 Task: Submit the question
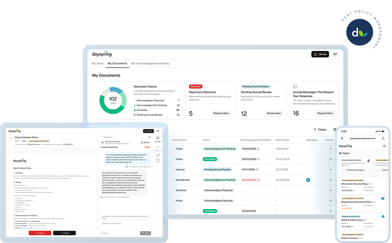(146, 233)
